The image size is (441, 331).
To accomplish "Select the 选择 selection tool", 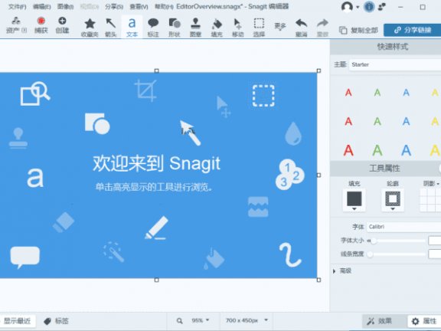I will [x=259, y=28].
